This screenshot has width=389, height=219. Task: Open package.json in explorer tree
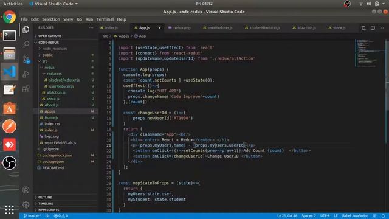coord(53,161)
